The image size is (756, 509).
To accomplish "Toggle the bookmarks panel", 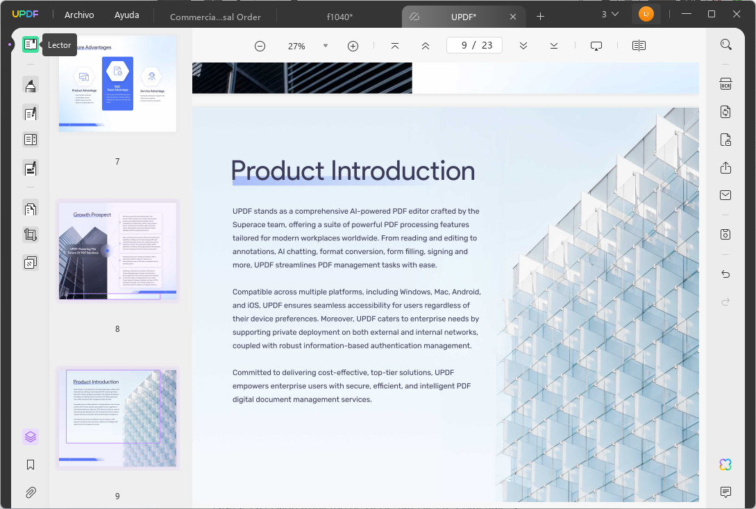I will pyautogui.click(x=31, y=465).
